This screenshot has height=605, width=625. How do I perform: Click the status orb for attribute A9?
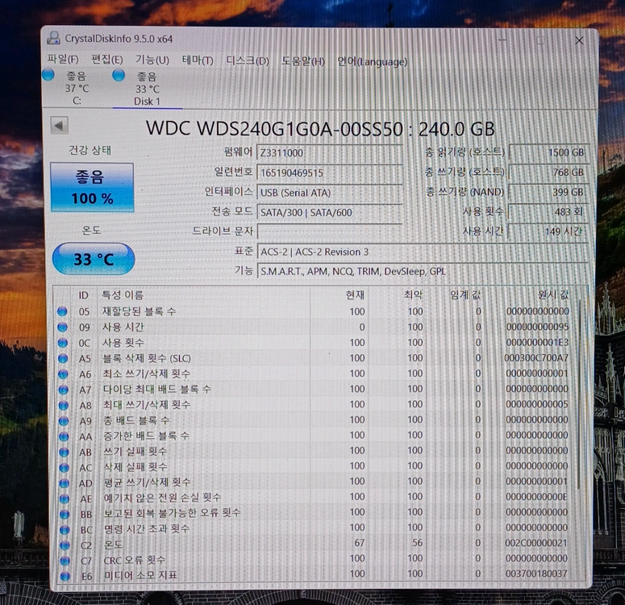64,421
